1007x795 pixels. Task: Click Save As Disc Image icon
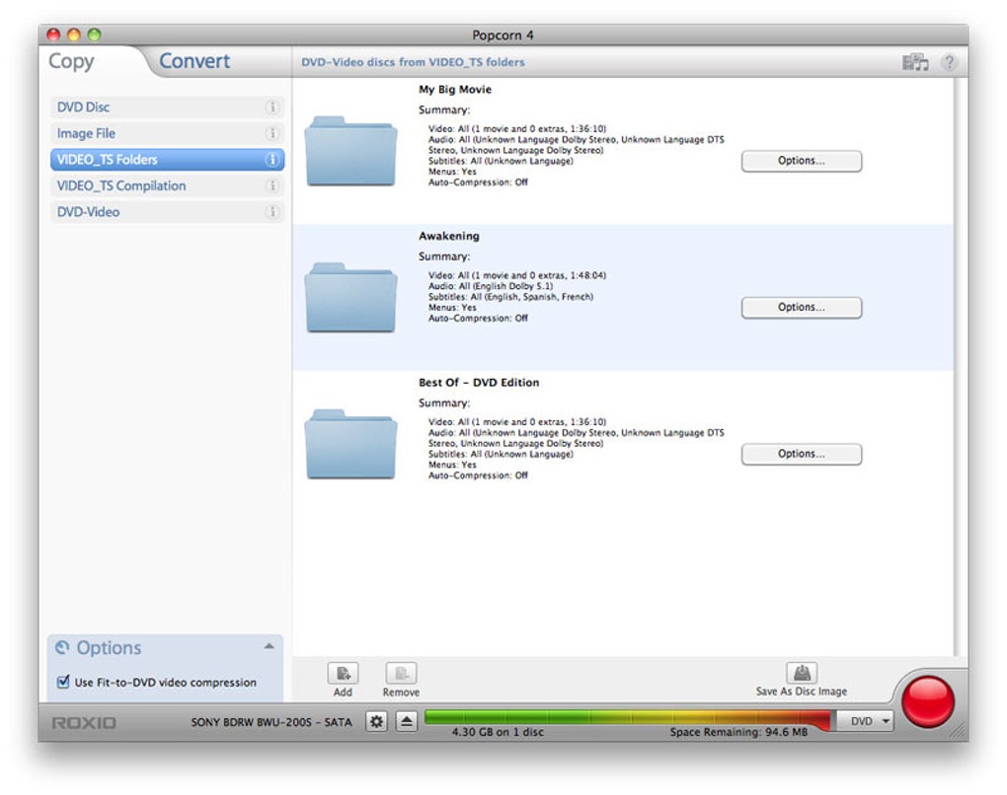tap(802, 673)
